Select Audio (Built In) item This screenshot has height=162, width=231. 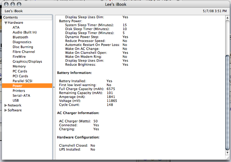24,32
